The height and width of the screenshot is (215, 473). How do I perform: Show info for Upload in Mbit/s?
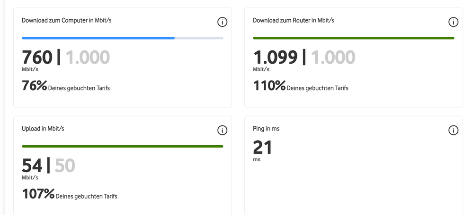point(222,131)
